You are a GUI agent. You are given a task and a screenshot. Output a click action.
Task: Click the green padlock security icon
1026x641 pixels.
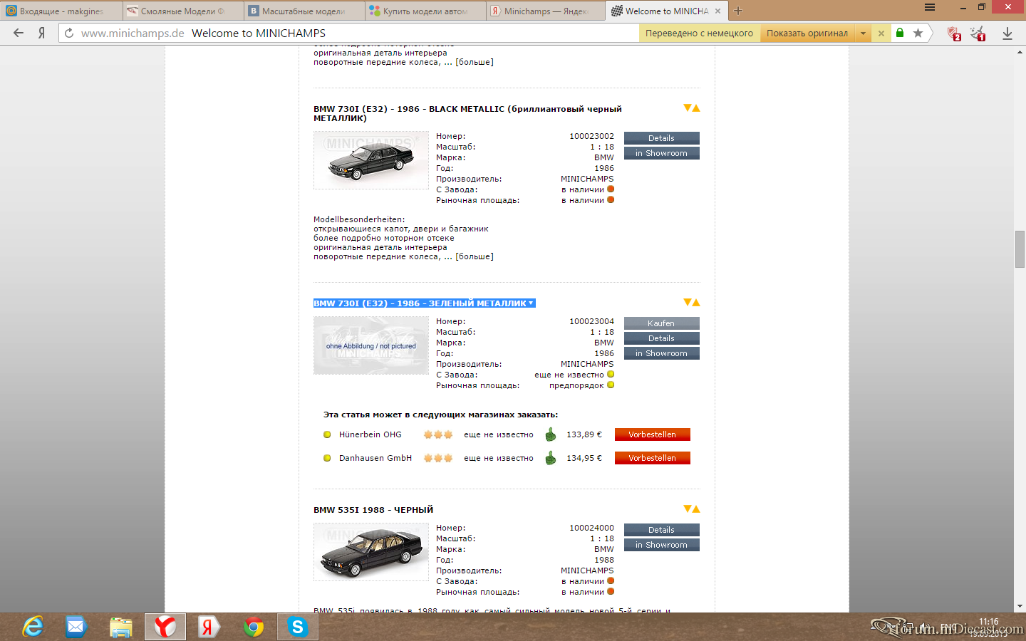[900, 33]
